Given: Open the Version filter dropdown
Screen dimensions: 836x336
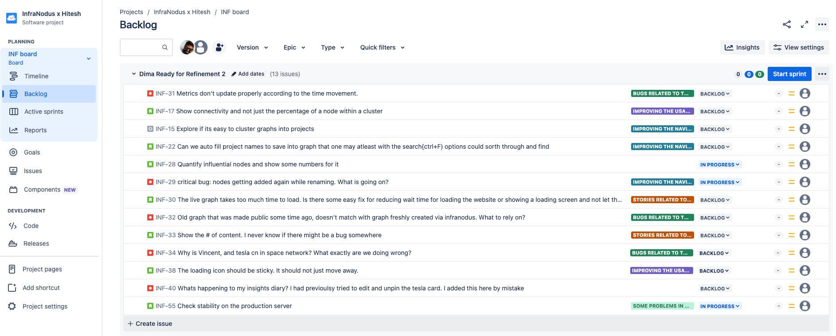Looking at the screenshot, I should [252, 47].
